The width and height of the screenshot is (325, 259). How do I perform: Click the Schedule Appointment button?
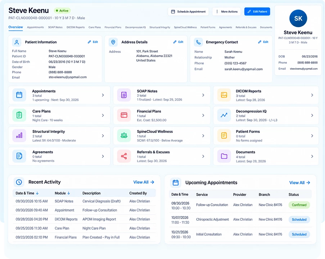188,11
